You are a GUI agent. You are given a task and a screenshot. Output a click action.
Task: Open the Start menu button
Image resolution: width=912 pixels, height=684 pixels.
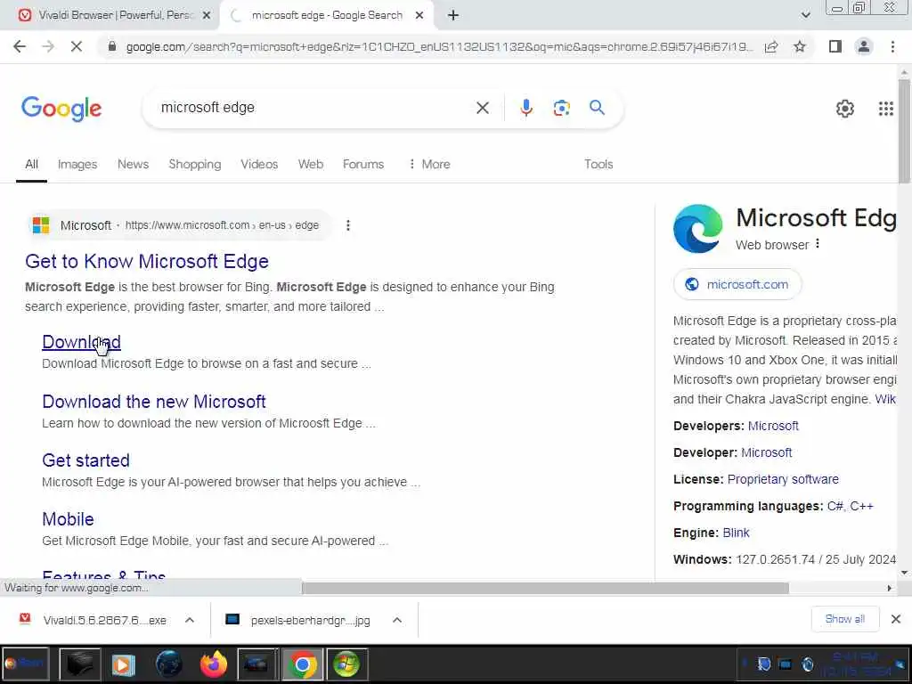click(24, 664)
